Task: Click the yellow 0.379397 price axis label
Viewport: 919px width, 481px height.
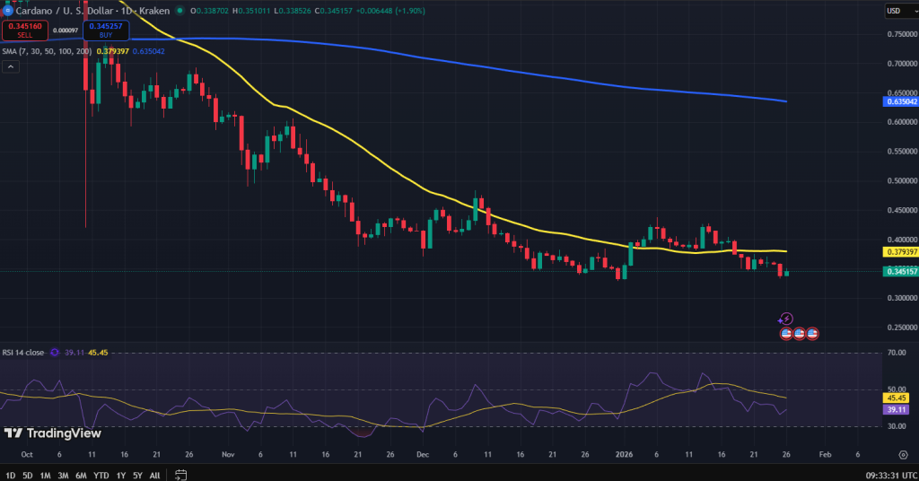Action: pos(900,252)
